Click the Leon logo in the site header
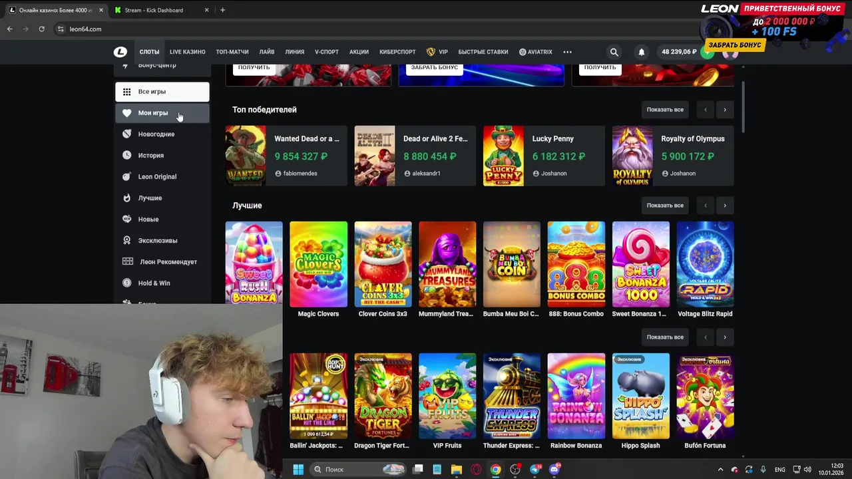The width and height of the screenshot is (852, 479). [x=120, y=52]
